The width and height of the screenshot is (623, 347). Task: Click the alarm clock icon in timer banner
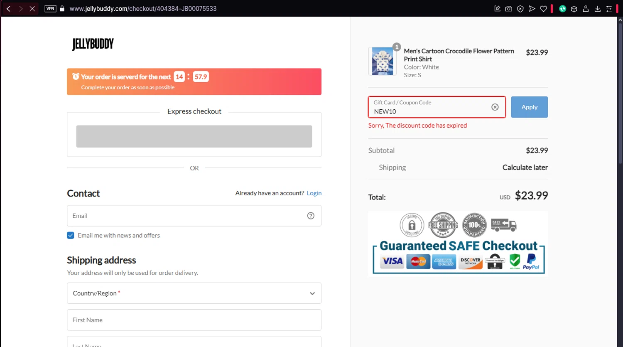click(76, 76)
